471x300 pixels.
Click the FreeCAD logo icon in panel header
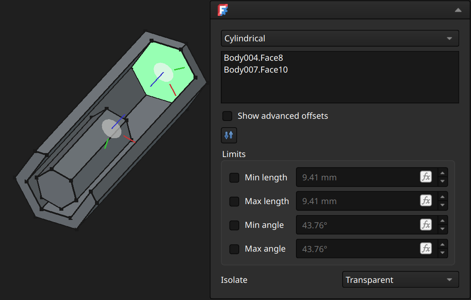click(223, 10)
